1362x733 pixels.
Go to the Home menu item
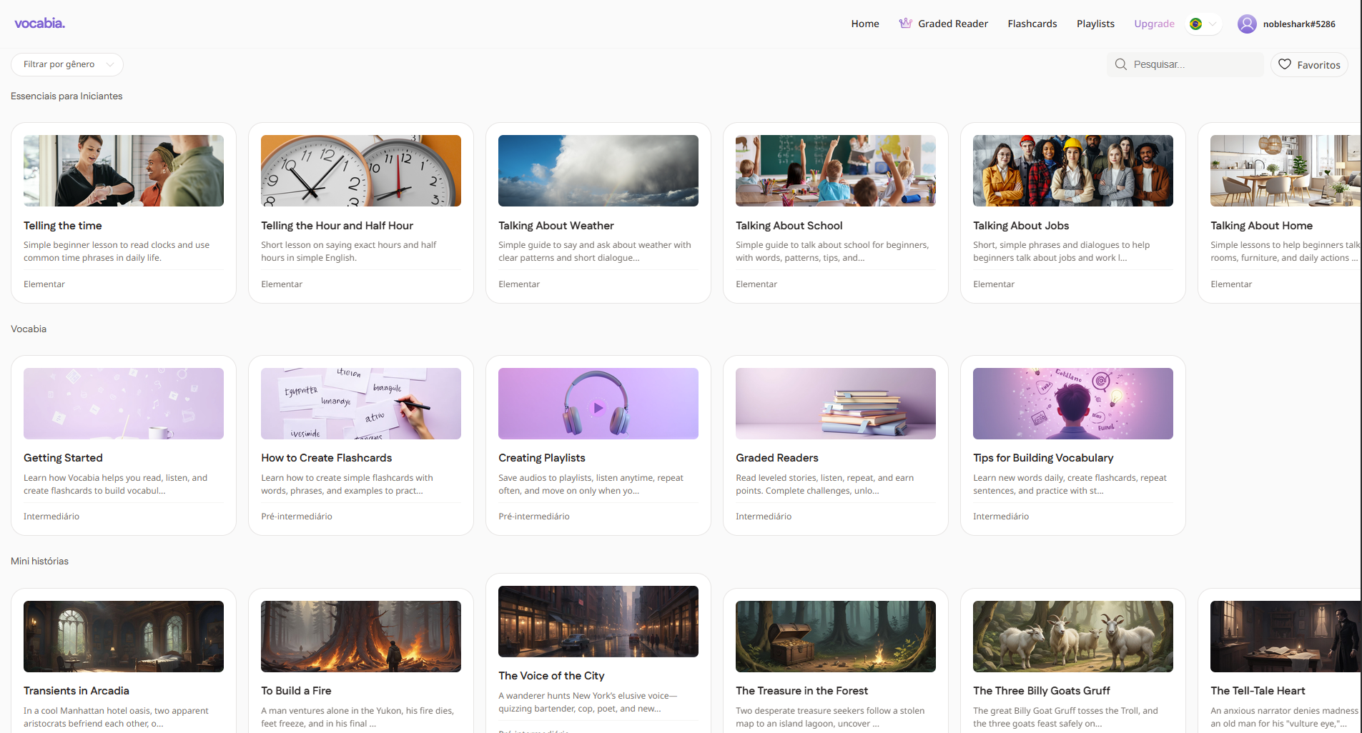(x=864, y=24)
